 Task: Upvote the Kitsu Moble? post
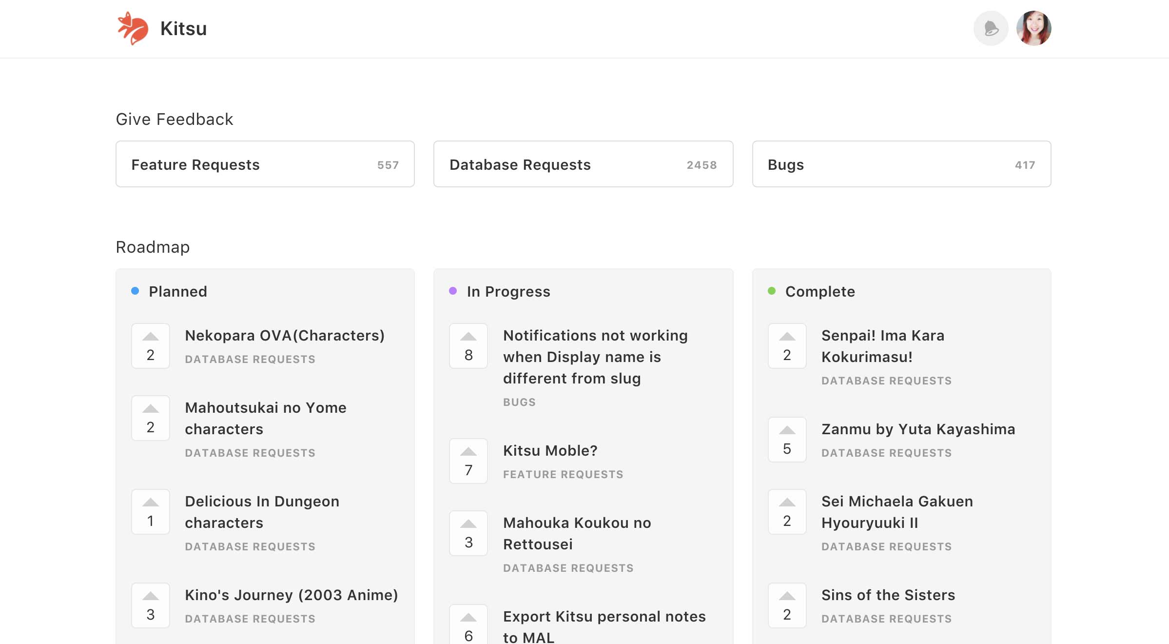pos(468,461)
